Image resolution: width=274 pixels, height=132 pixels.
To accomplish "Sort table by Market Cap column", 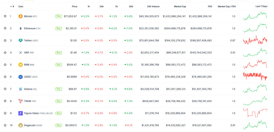I will tap(179, 6).
